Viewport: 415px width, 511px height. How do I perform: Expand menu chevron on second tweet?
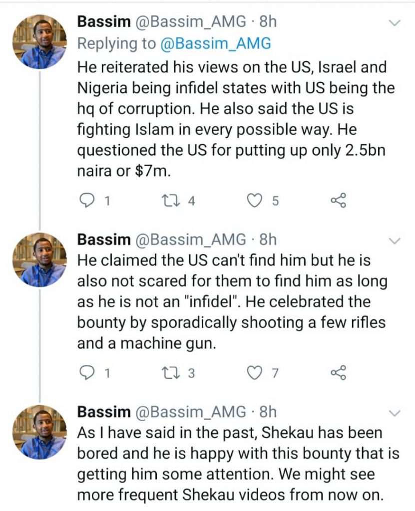(395, 241)
